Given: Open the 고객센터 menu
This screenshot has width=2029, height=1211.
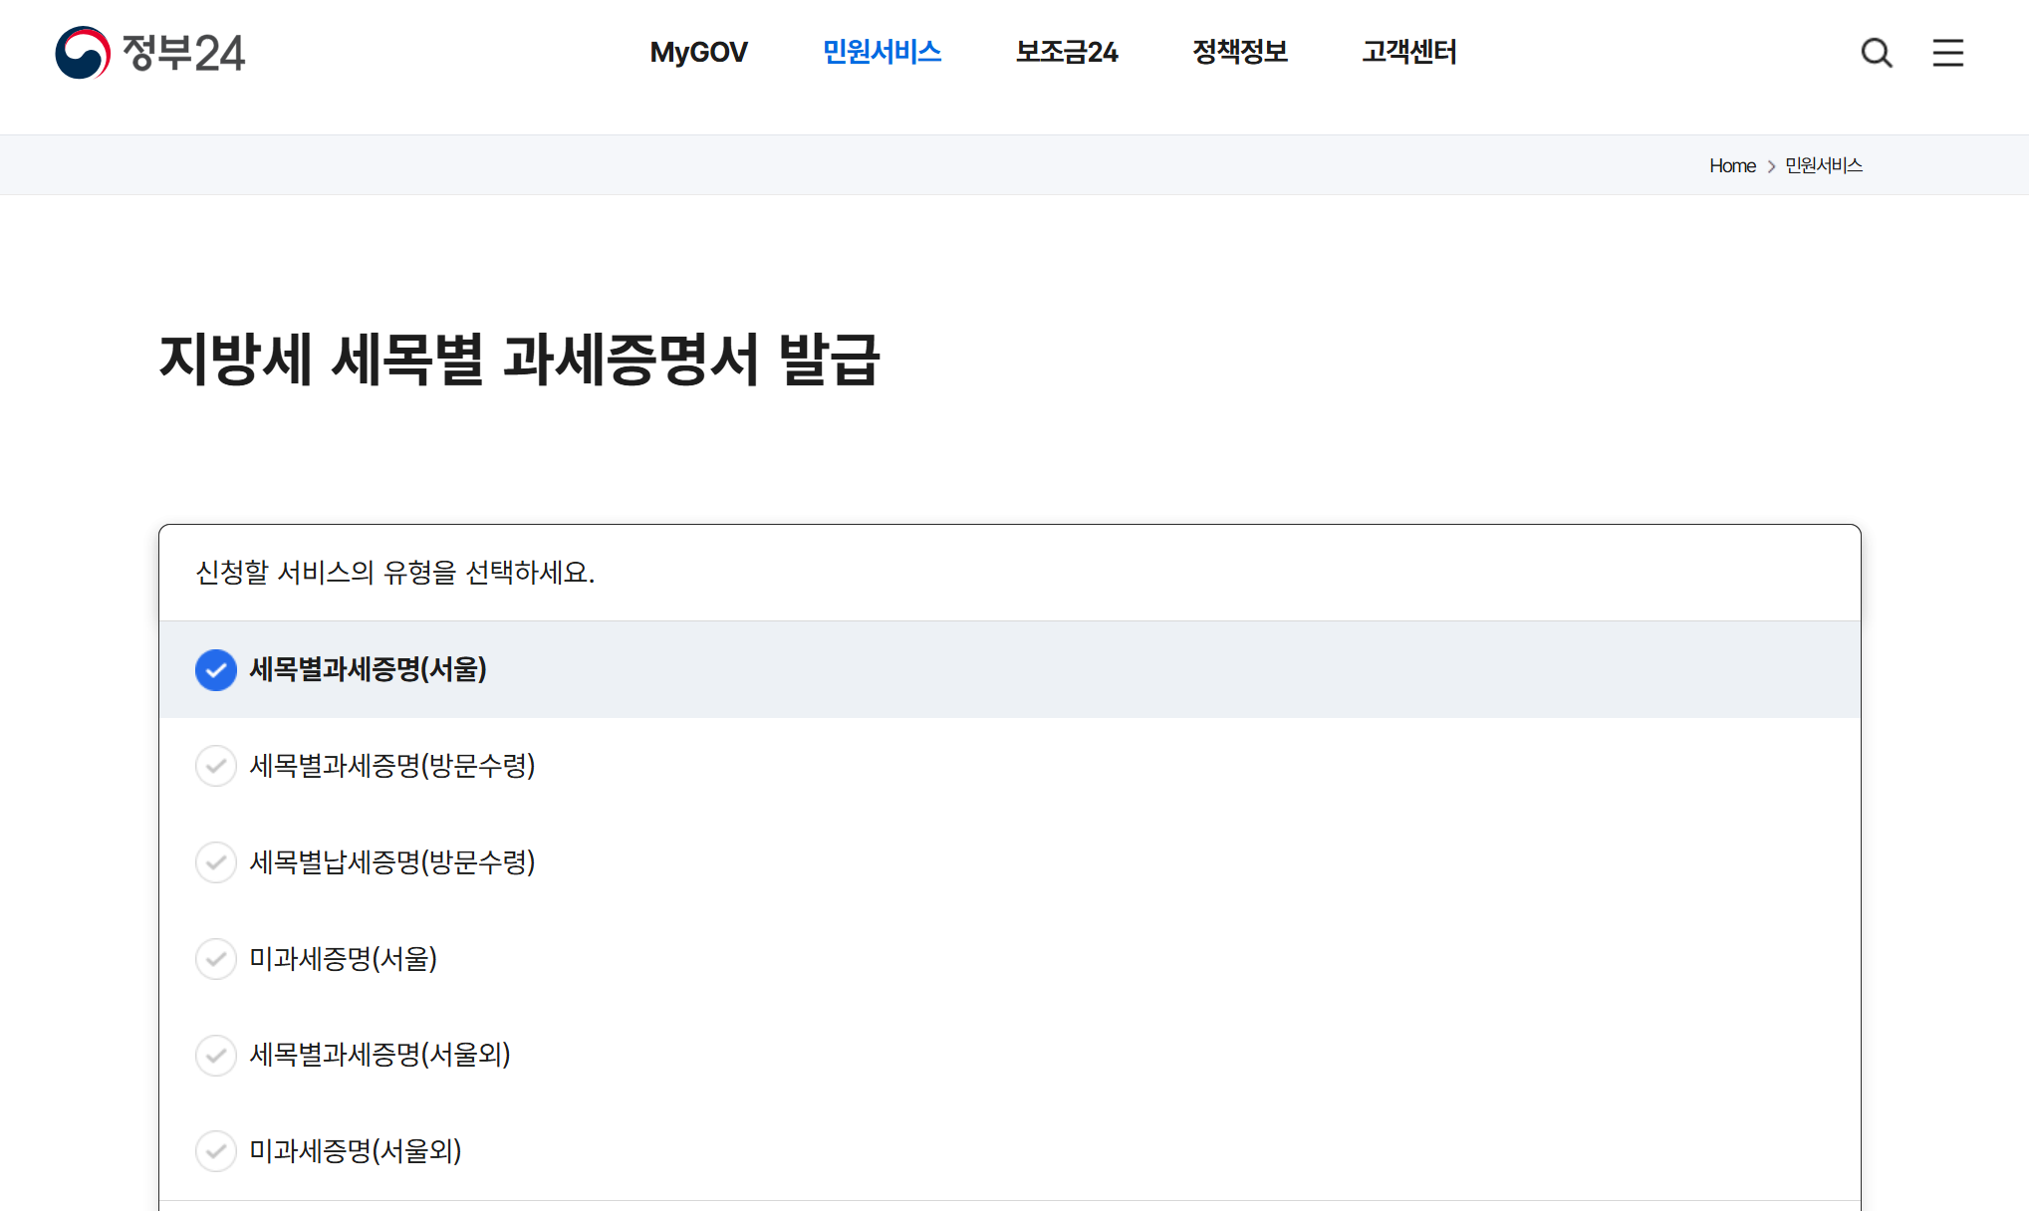Looking at the screenshot, I should tap(1408, 52).
